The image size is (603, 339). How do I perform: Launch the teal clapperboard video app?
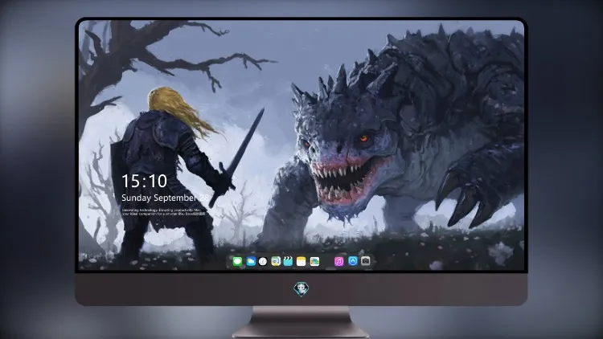coord(288,261)
